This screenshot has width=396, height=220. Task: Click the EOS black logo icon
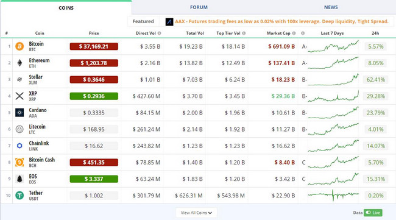click(x=19, y=179)
